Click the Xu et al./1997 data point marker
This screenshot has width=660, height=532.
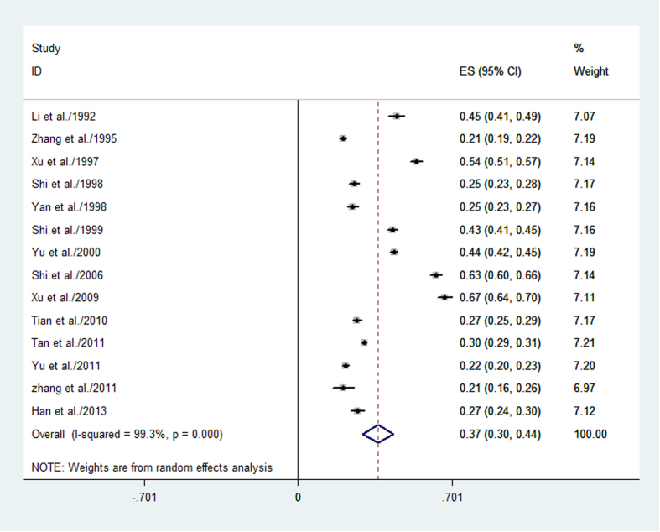click(x=416, y=161)
